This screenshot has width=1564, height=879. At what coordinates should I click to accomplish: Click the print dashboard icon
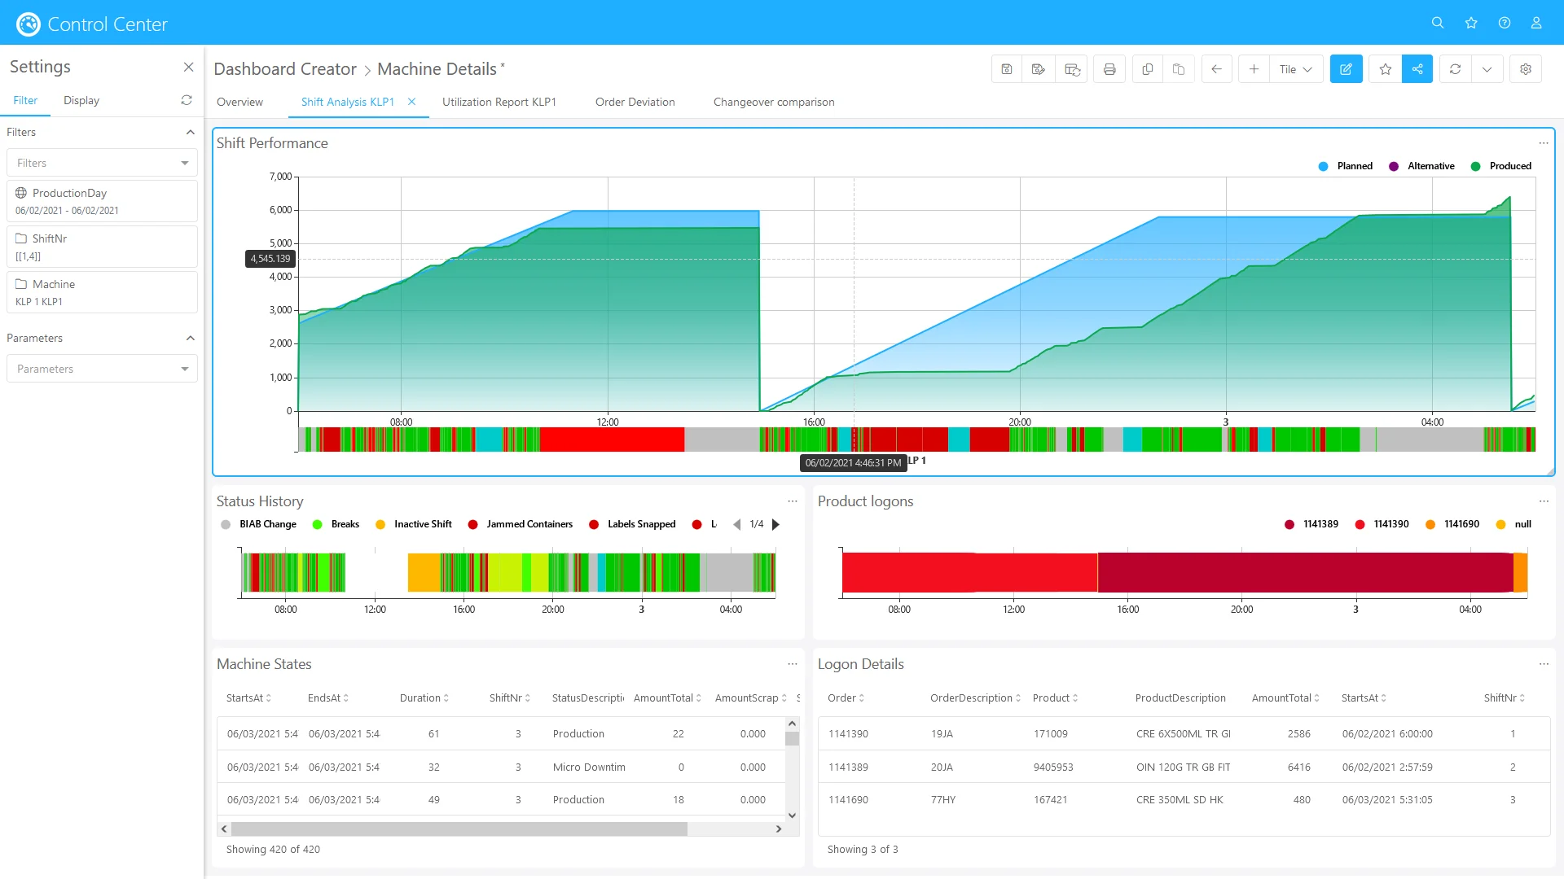coord(1109,69)
